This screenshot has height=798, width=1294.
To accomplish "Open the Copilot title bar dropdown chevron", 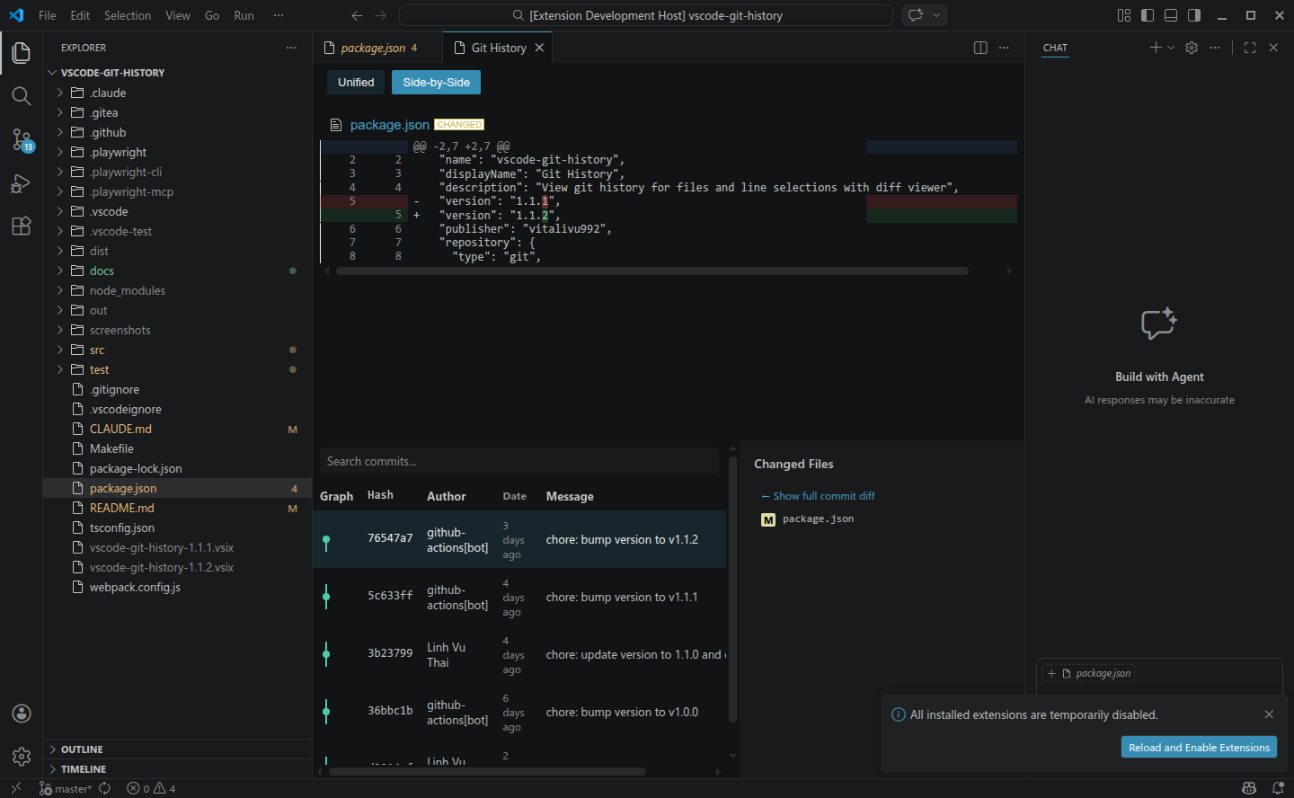I will (x=936, y=15).
